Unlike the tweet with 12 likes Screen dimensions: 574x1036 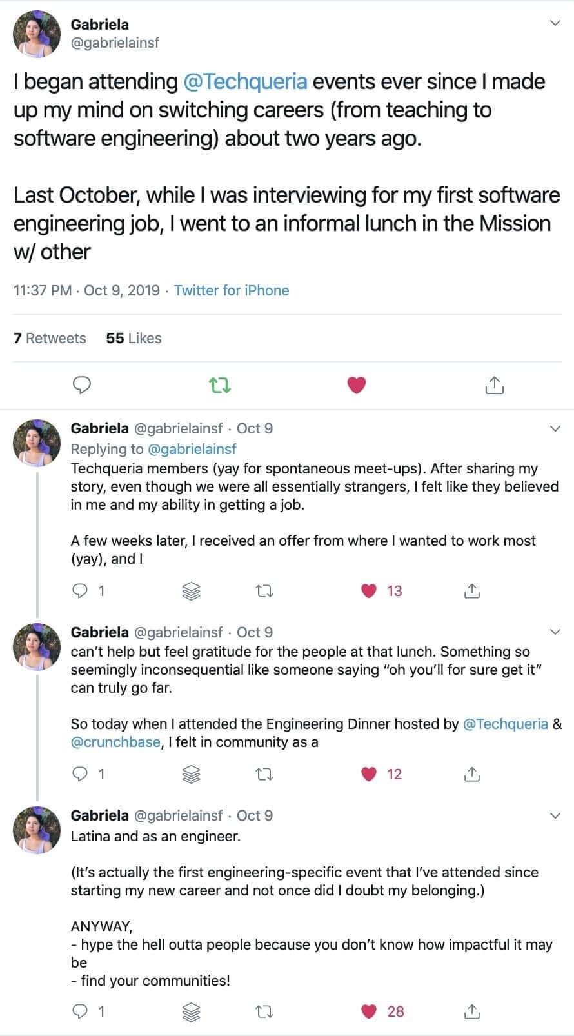point(368,773)
